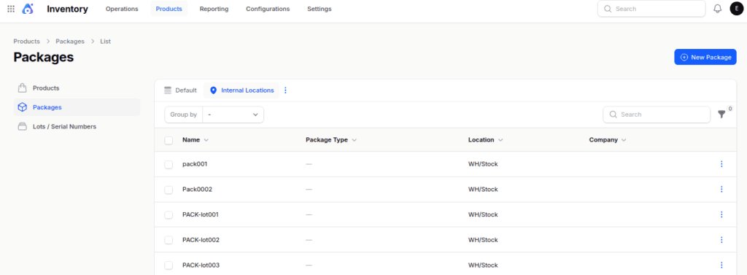Click the Packages box icon in sidebar
This screenshot has height=275, width=747.
coord(22,107)
